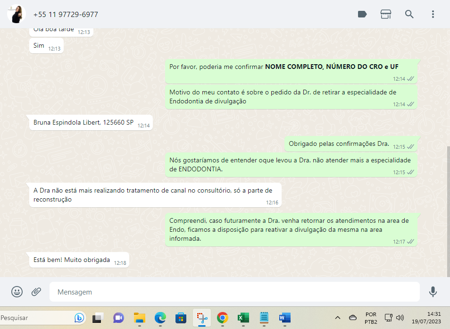This screenshot has width=450, height=329.
Task: Select 'Está bem! Muito obrigada' message
Action: [x=79, y=260]
